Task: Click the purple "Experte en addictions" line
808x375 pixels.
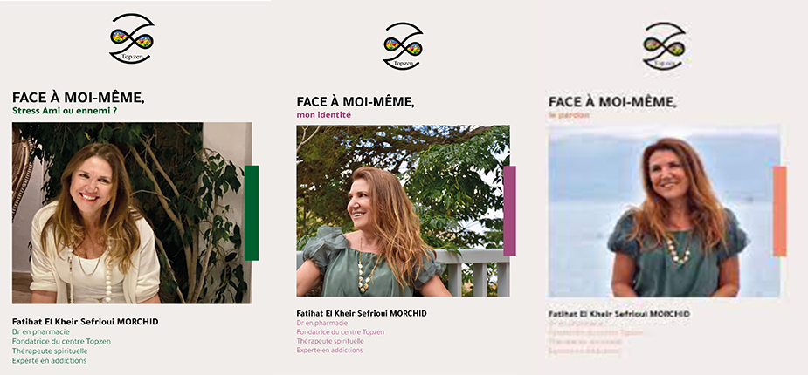Action: (330, 351)
